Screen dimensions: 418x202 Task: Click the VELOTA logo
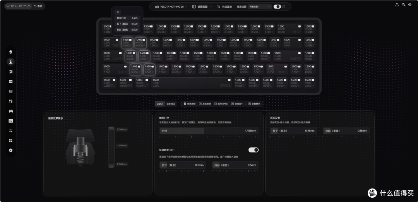click(x=19, y=6)
